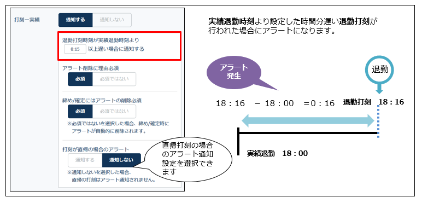The image size is (422, 203).
Task: Click the アラート削除に理由必須 heading
Action: pos(90,68)
